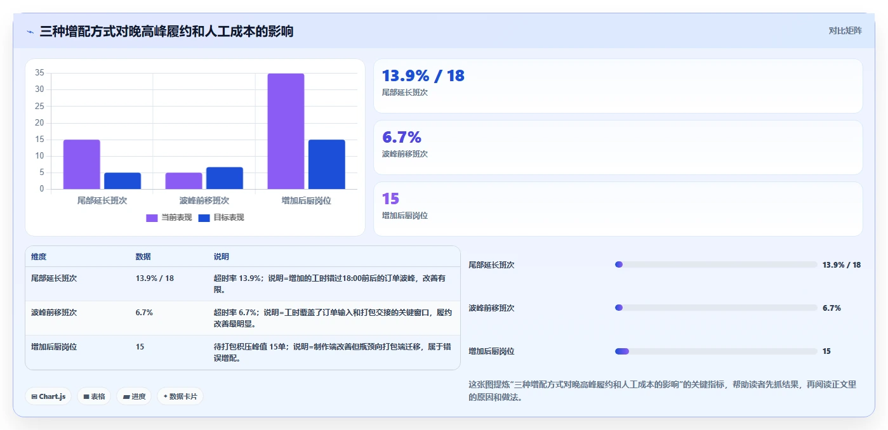Click the 波峰前移班次 progress bar

(x=716, y=308)
